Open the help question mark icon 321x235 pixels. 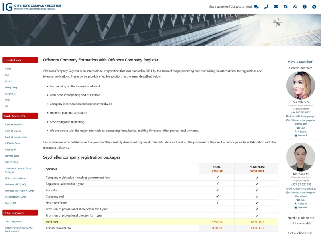click(305, 7)
